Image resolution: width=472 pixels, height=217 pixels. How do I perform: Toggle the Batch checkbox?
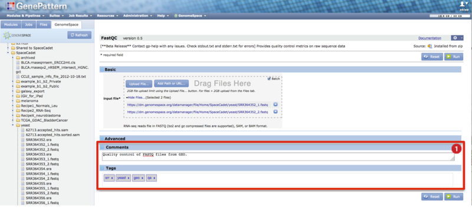269,79
